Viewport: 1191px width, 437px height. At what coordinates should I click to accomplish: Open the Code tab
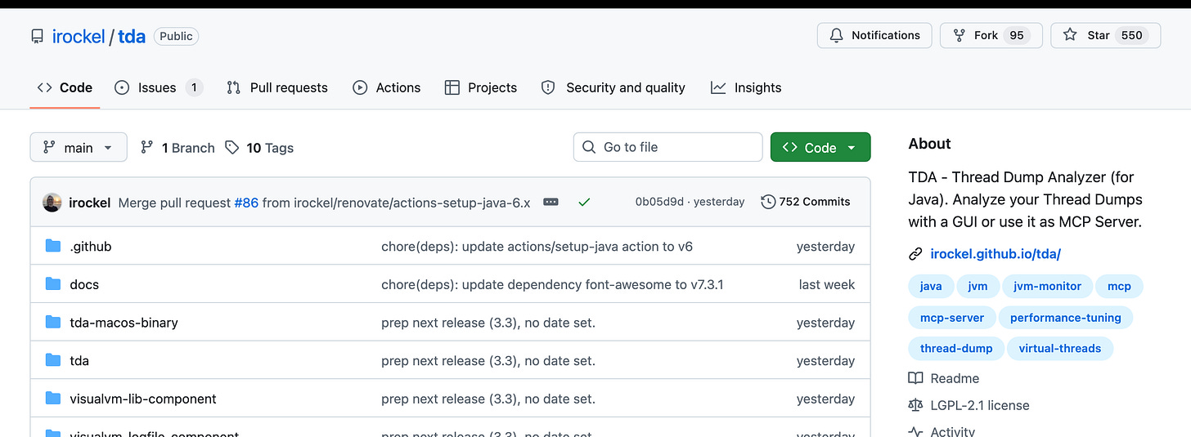coord(65,87)
